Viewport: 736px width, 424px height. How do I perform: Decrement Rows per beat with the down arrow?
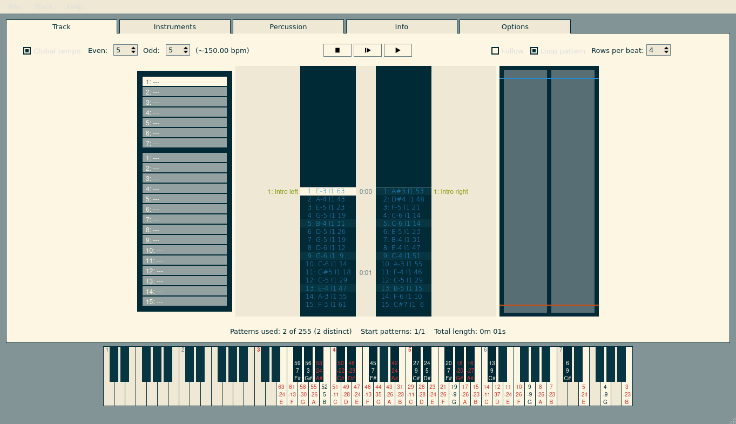tap(666, 53)
